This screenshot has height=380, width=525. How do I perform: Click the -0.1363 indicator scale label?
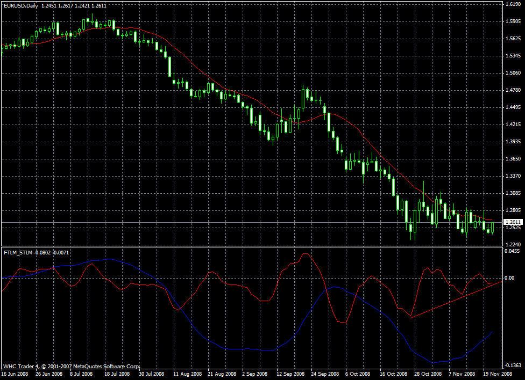(513, 366)
